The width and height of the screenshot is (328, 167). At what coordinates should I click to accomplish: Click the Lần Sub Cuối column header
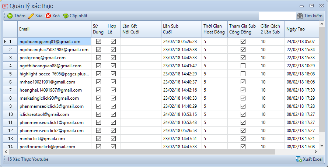181,29
